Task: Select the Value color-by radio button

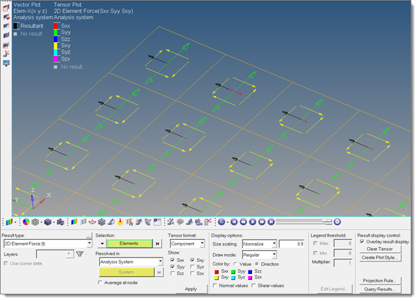Action: 235,264
